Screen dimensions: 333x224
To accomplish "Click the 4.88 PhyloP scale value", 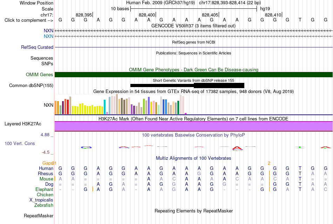I will pyautogui.click(x=45, y=135).
